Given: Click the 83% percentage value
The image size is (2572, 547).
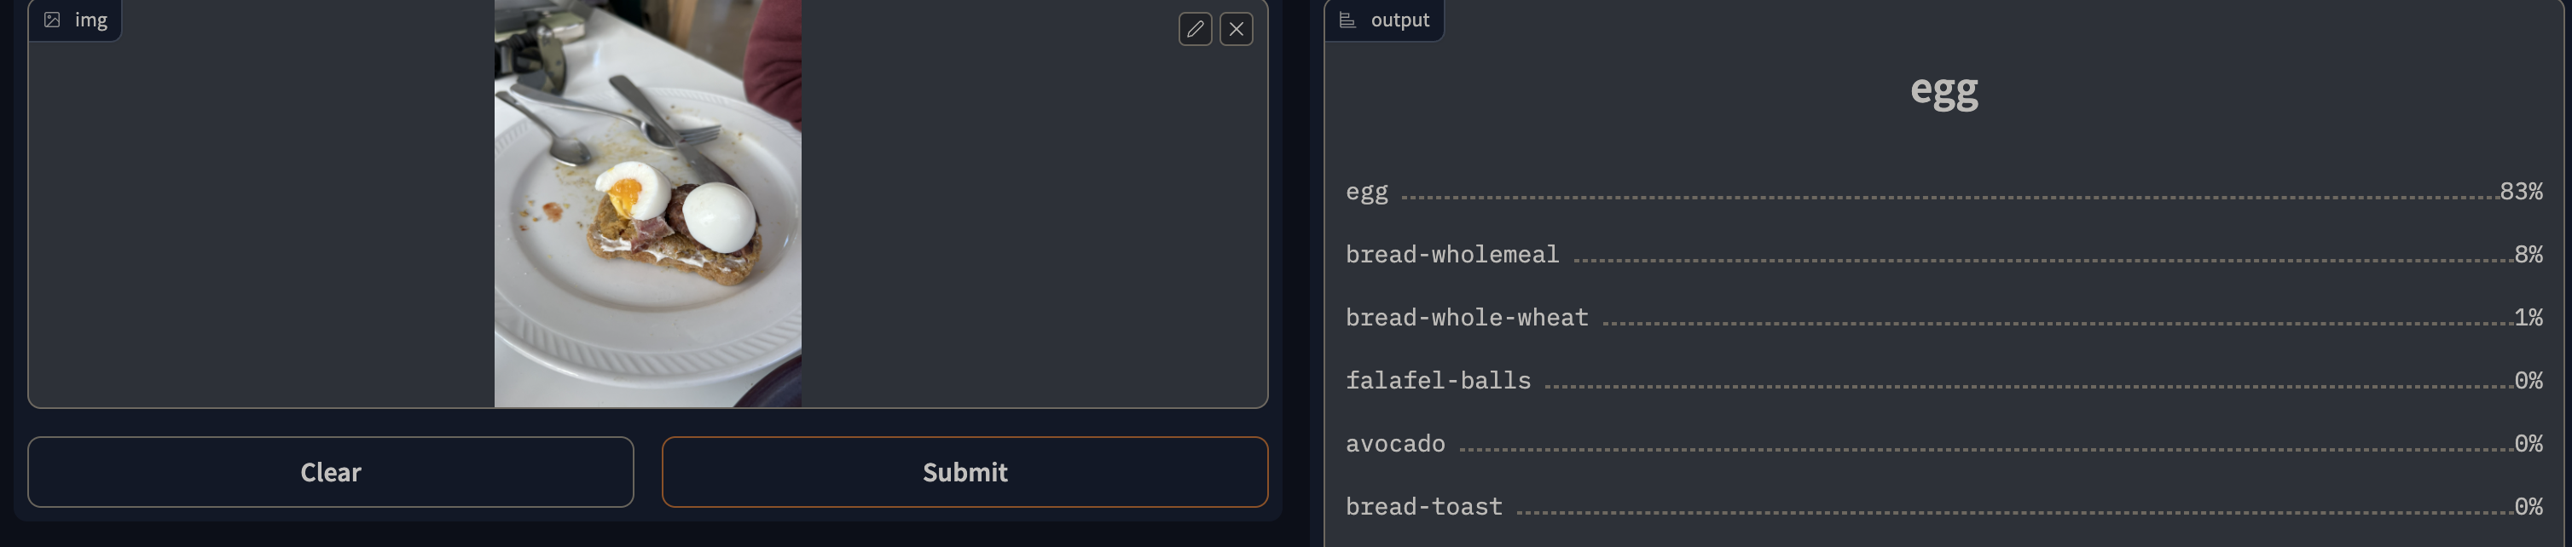Looking at the screenshot, I should pyautogui.click(x=2521, y=191).
